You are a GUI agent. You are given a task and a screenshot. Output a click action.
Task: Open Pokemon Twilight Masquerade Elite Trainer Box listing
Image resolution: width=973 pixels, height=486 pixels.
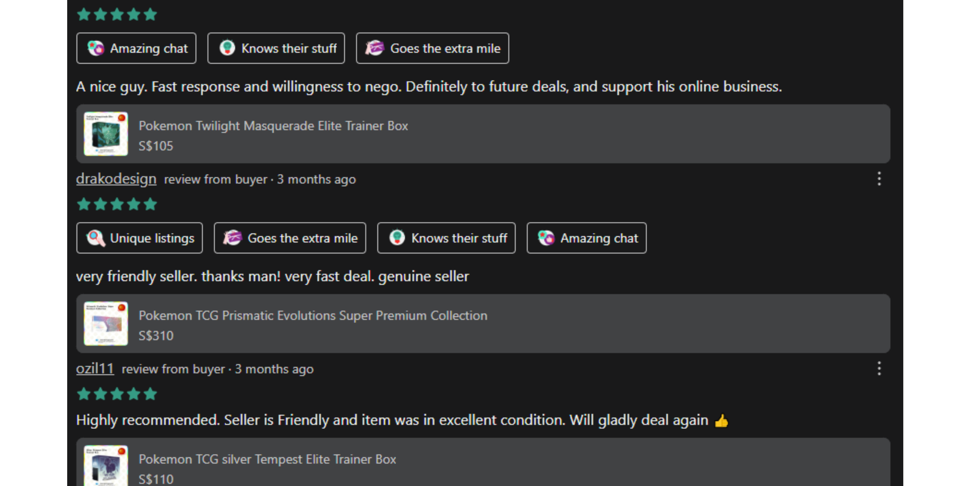pyautogui.click(x=273, y=126)
